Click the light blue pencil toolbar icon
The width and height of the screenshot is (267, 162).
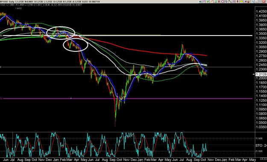coord(252,2)
